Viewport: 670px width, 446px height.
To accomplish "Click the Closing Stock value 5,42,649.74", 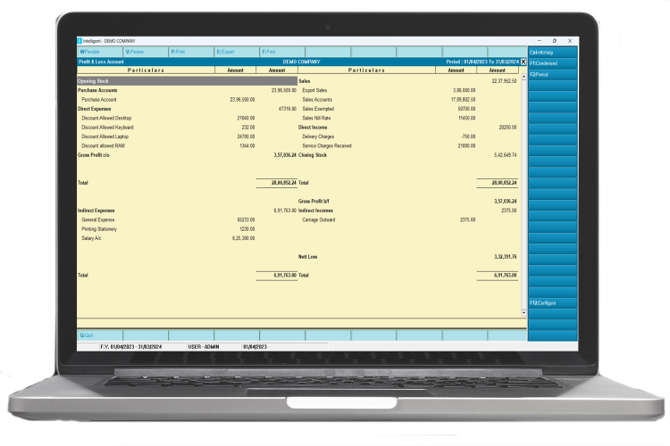I will click(505, 155).
